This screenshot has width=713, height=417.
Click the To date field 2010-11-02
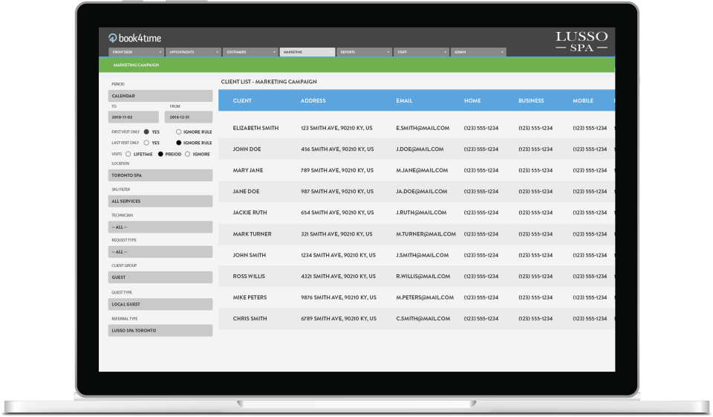(133, 117)
